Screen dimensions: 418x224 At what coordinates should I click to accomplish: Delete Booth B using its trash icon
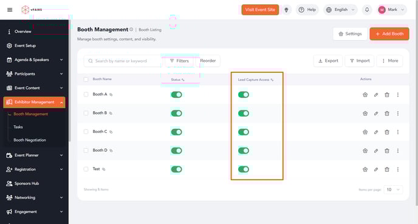[387, 114]
